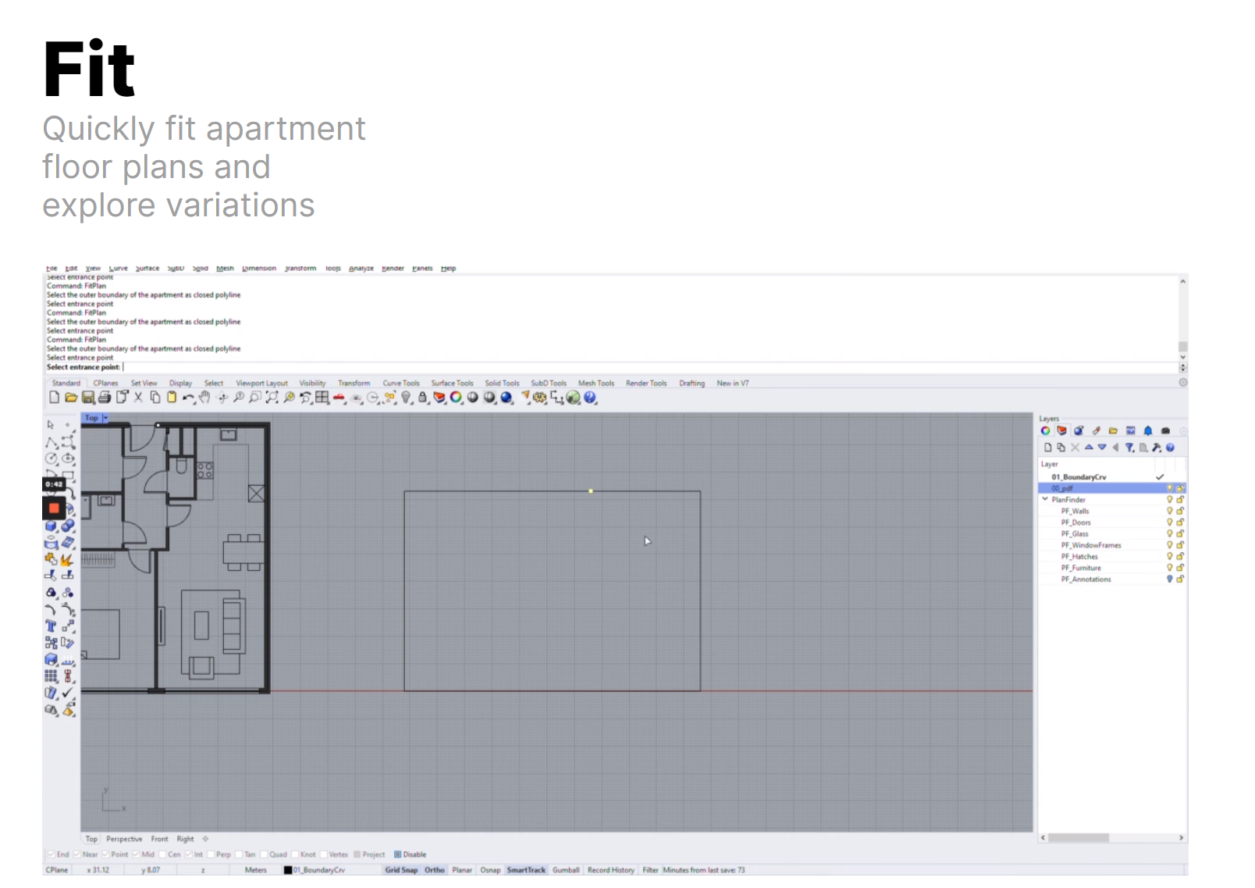Screen dimensions: 1255x888
Task: Enable the Cen object snap checkbox
Action: click(163, 854)
